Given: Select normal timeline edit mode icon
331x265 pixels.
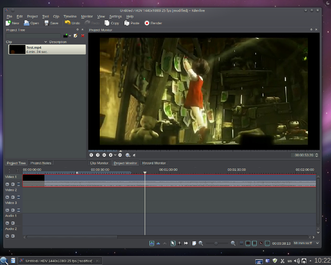Looking at the screenshot, I should point(152,243).
